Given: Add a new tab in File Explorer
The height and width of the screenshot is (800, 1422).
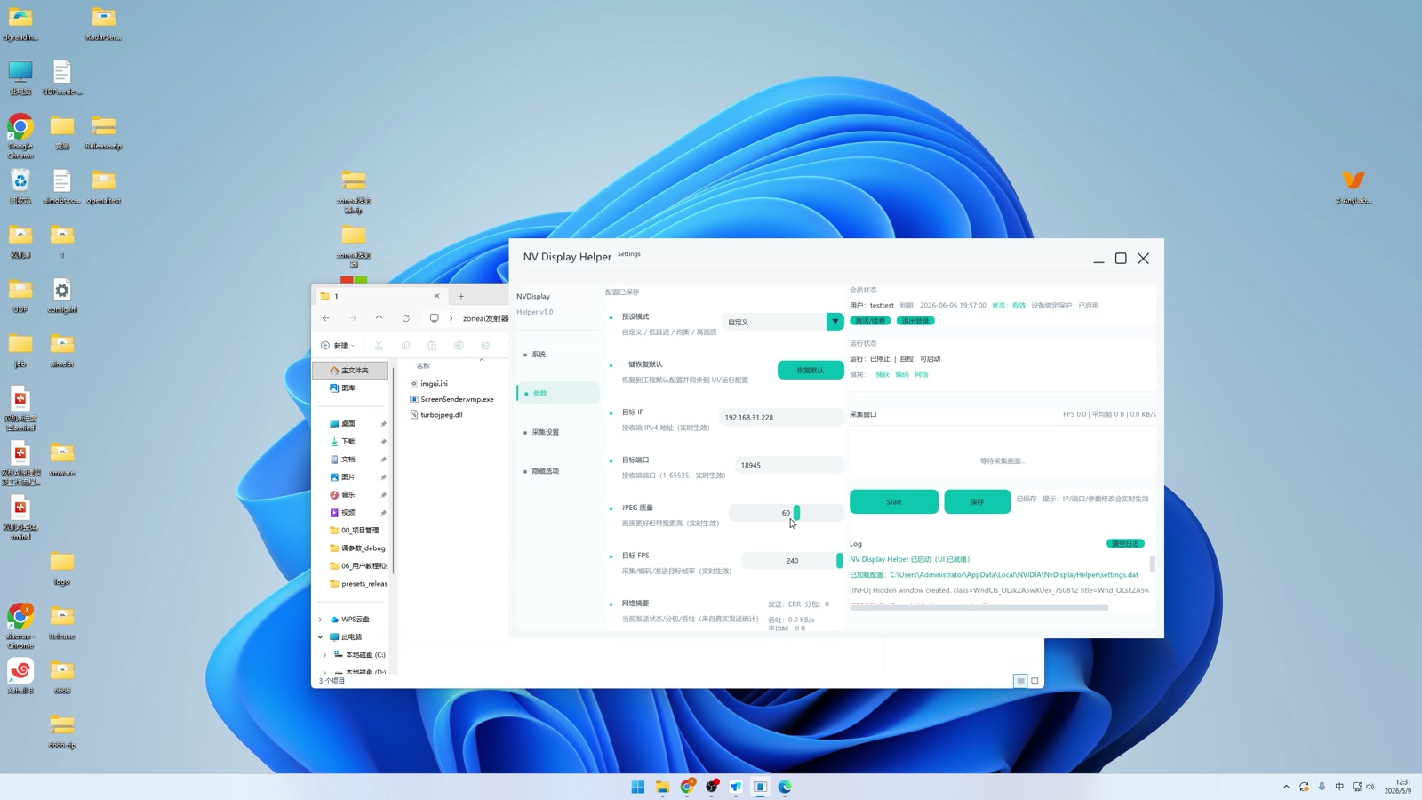Looking at the screenshot, I should [x=461, y=296].
